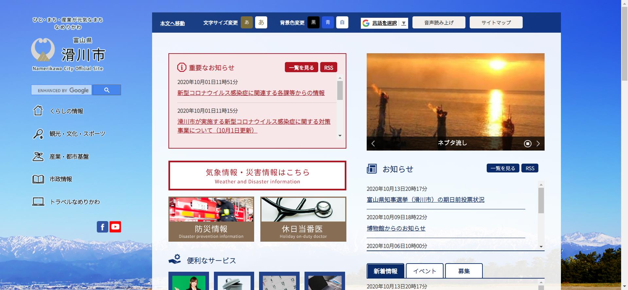Switch to the イベント tab

pos(425,271)
